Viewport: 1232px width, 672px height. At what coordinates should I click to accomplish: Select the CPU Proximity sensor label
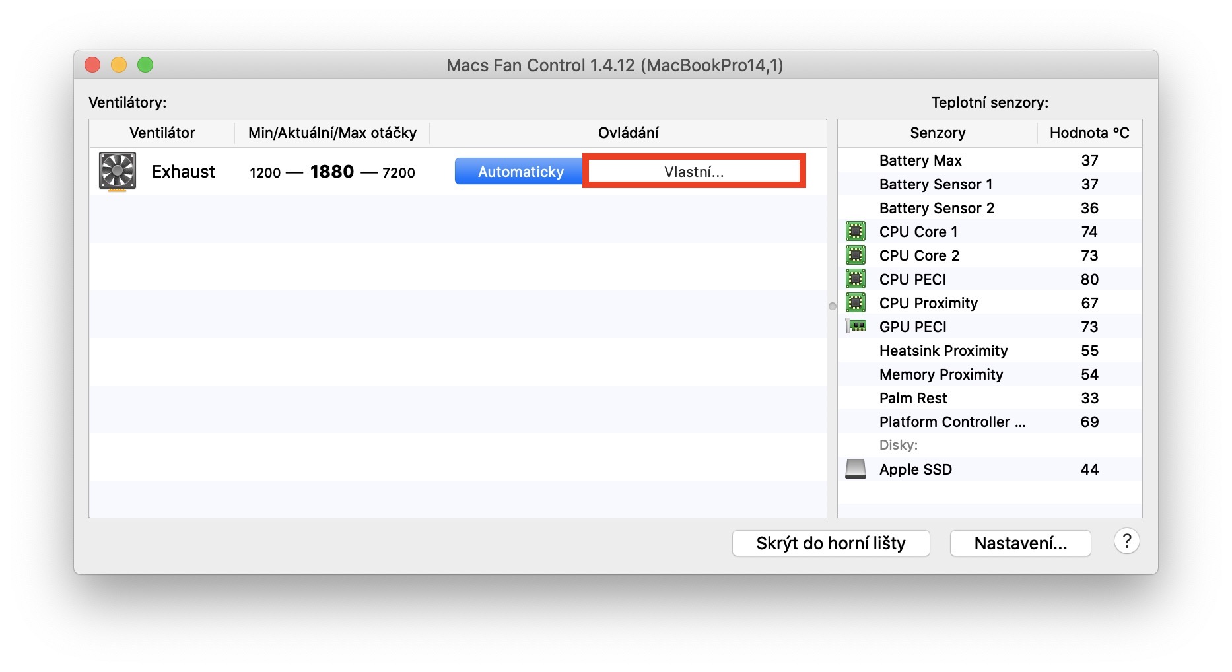(x=928, y=303)
